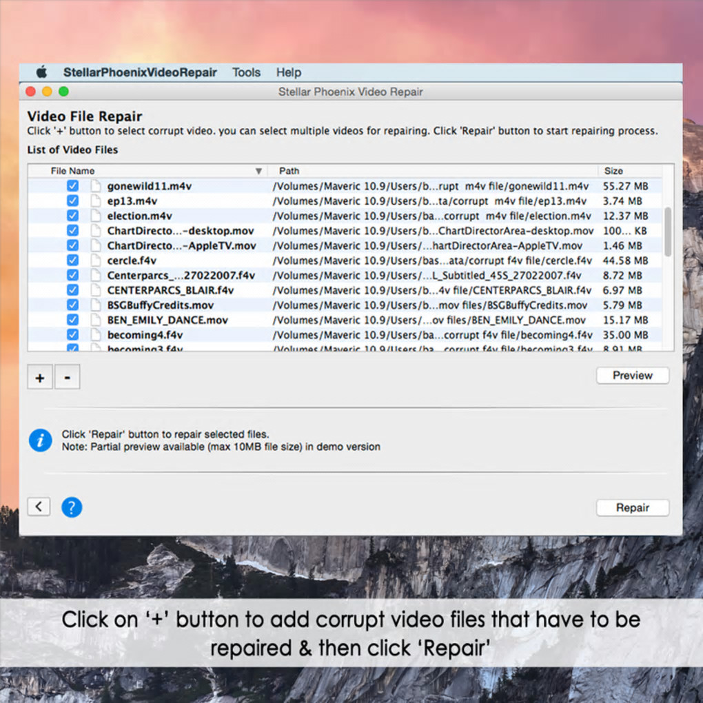Open the Apple menu
The image size is (703, 703).
(41, 72)
